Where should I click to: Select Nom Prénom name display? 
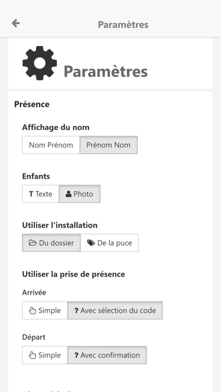pyautogui.click(x=51, y=145)
